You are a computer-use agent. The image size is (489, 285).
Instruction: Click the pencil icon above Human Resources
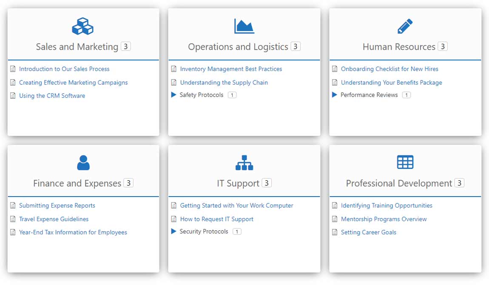tap(405, 26)
